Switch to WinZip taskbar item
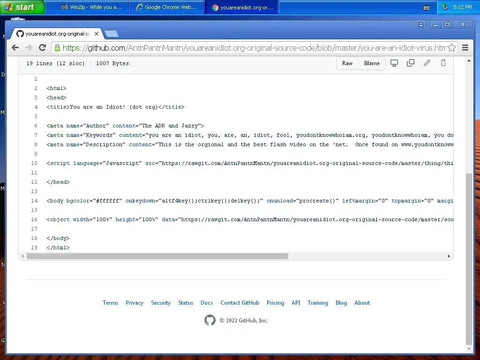Image resolution: width=480 pixels, height=360 pixels. point(91,7)
